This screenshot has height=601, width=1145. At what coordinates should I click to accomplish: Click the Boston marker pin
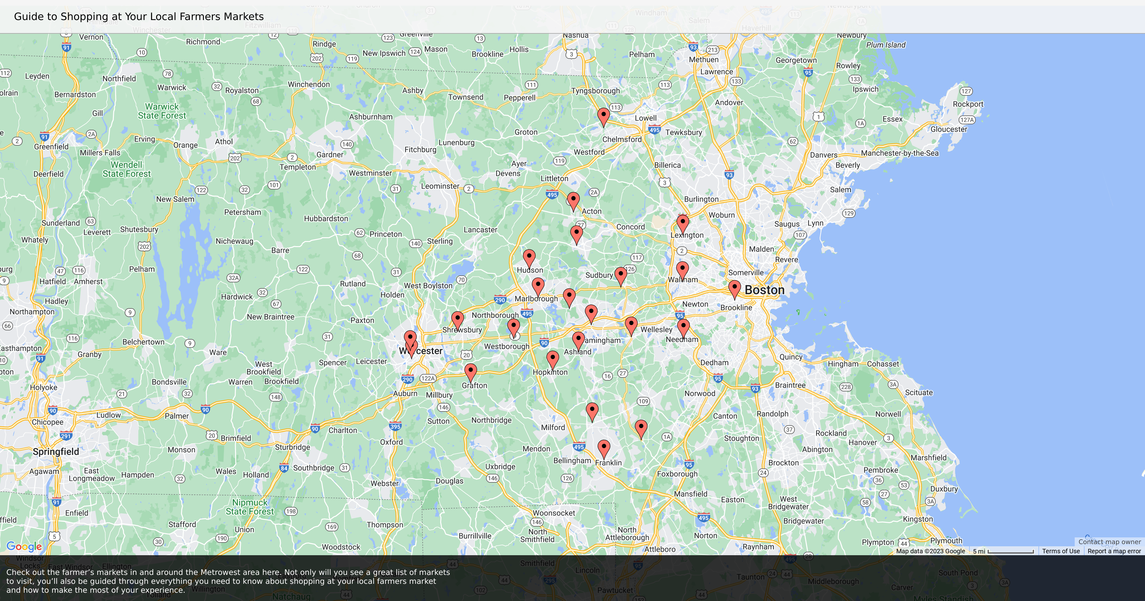(735, 290)
